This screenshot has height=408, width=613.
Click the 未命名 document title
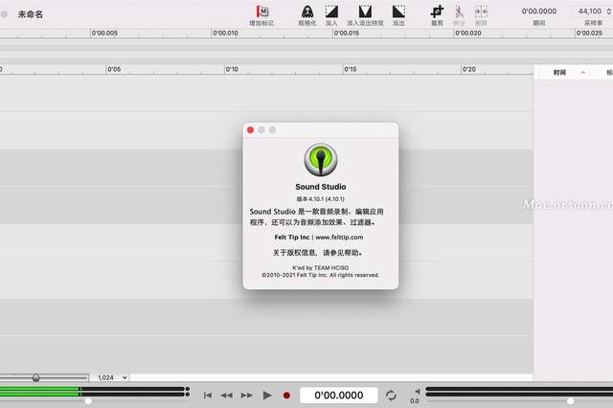pos(31,14)
